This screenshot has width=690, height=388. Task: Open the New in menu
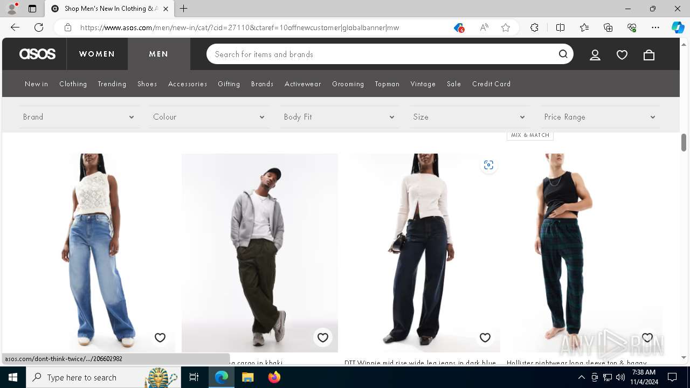[37, 84]
